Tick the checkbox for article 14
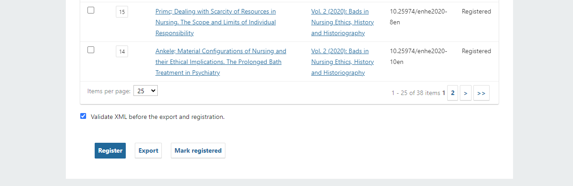 91,50
